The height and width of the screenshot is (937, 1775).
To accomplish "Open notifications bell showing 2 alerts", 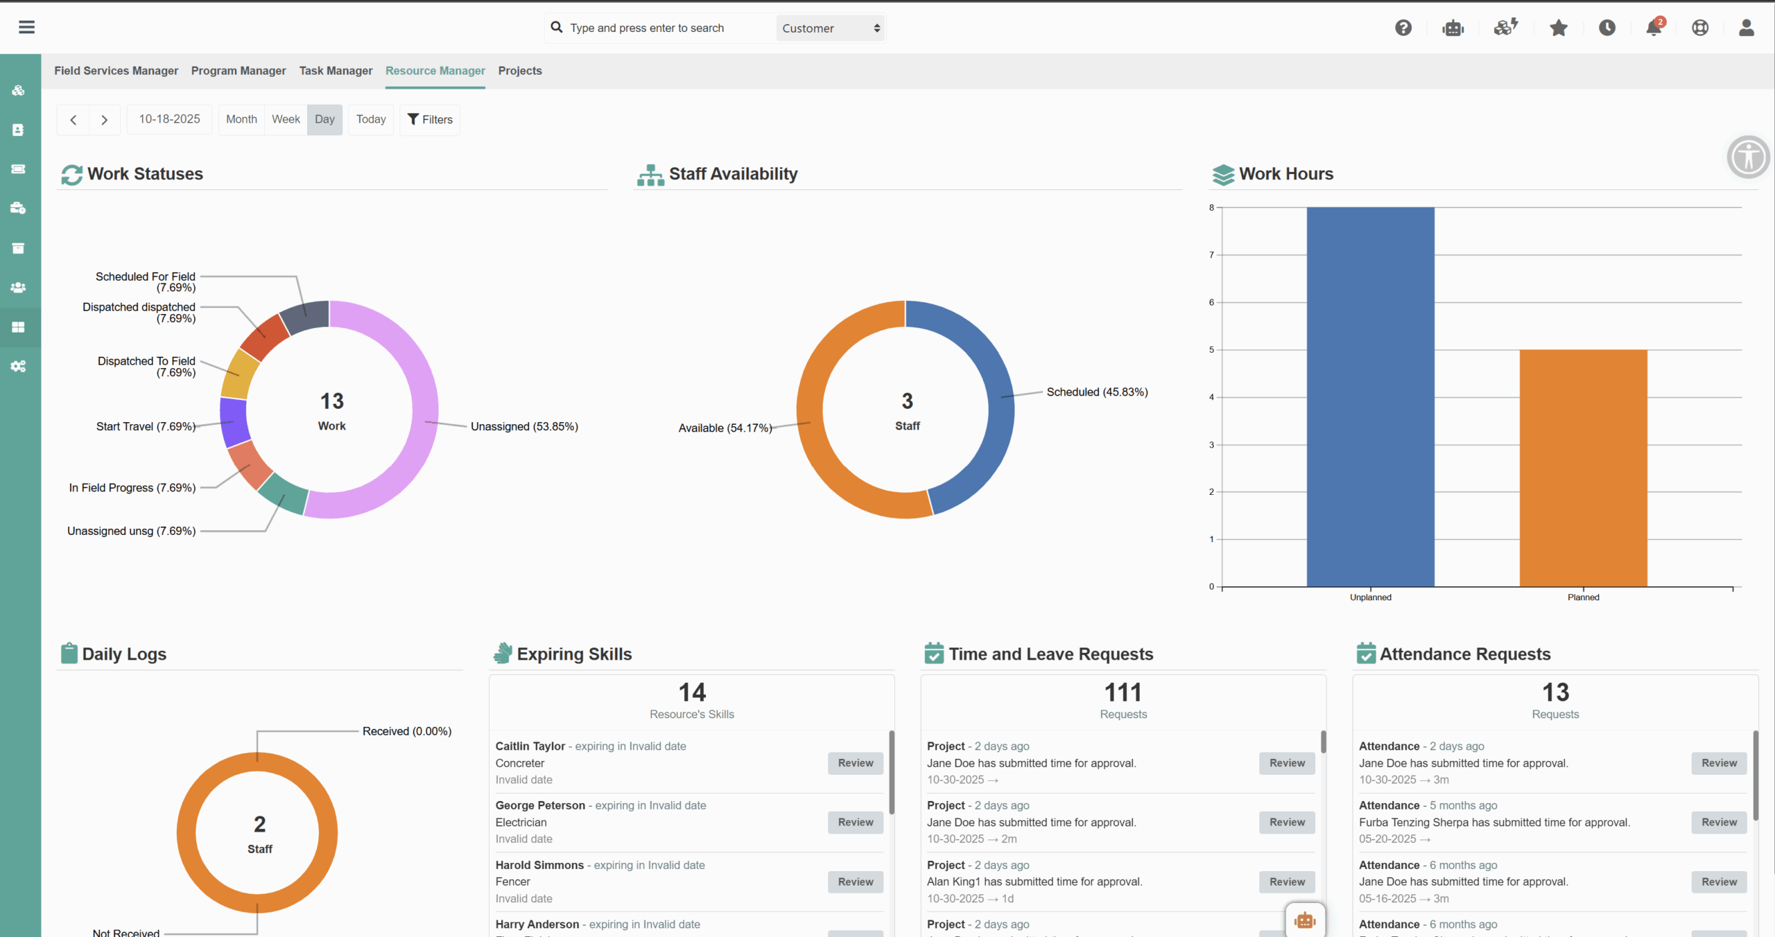I will [1655, 28].
